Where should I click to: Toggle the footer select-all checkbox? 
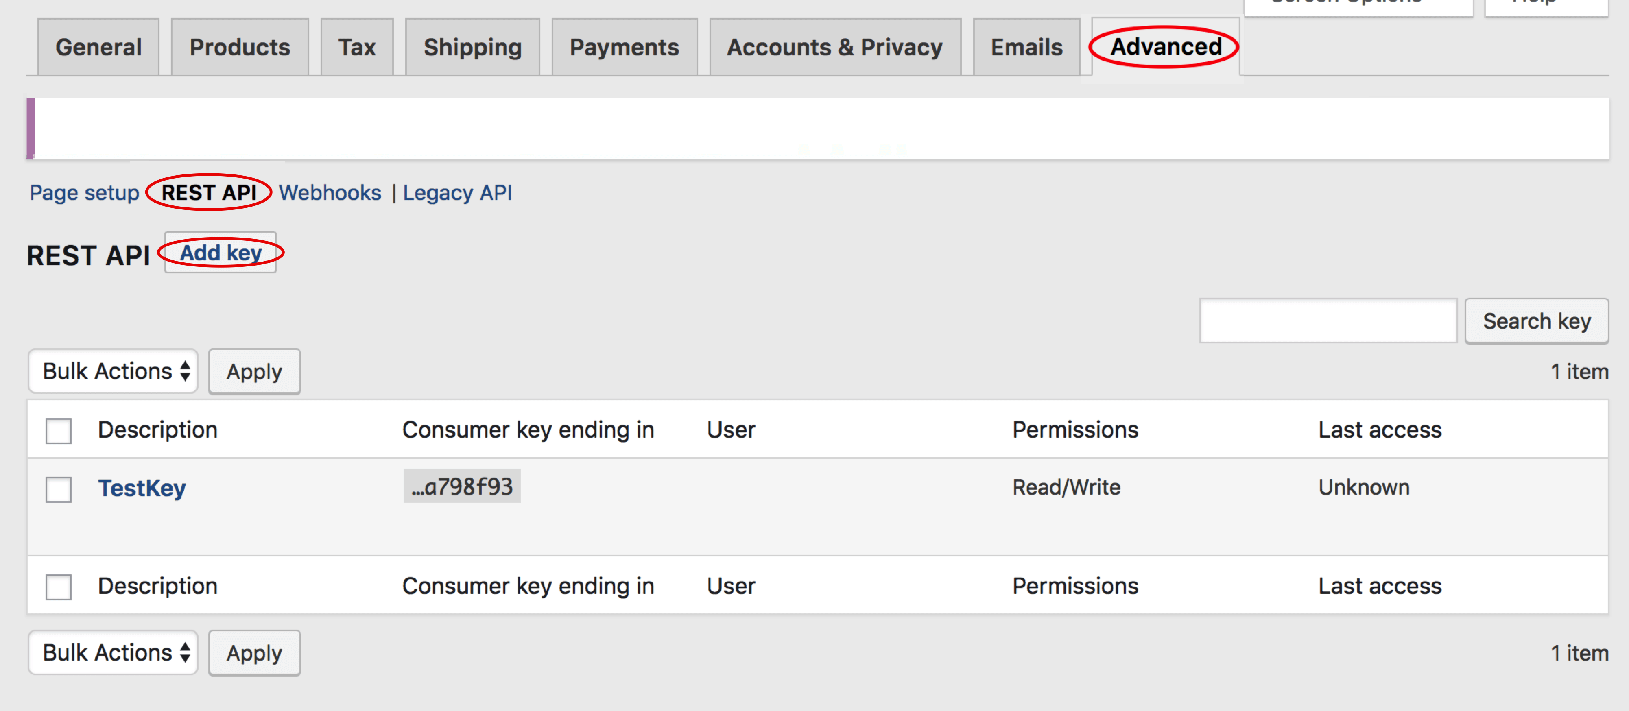point(58,587)
